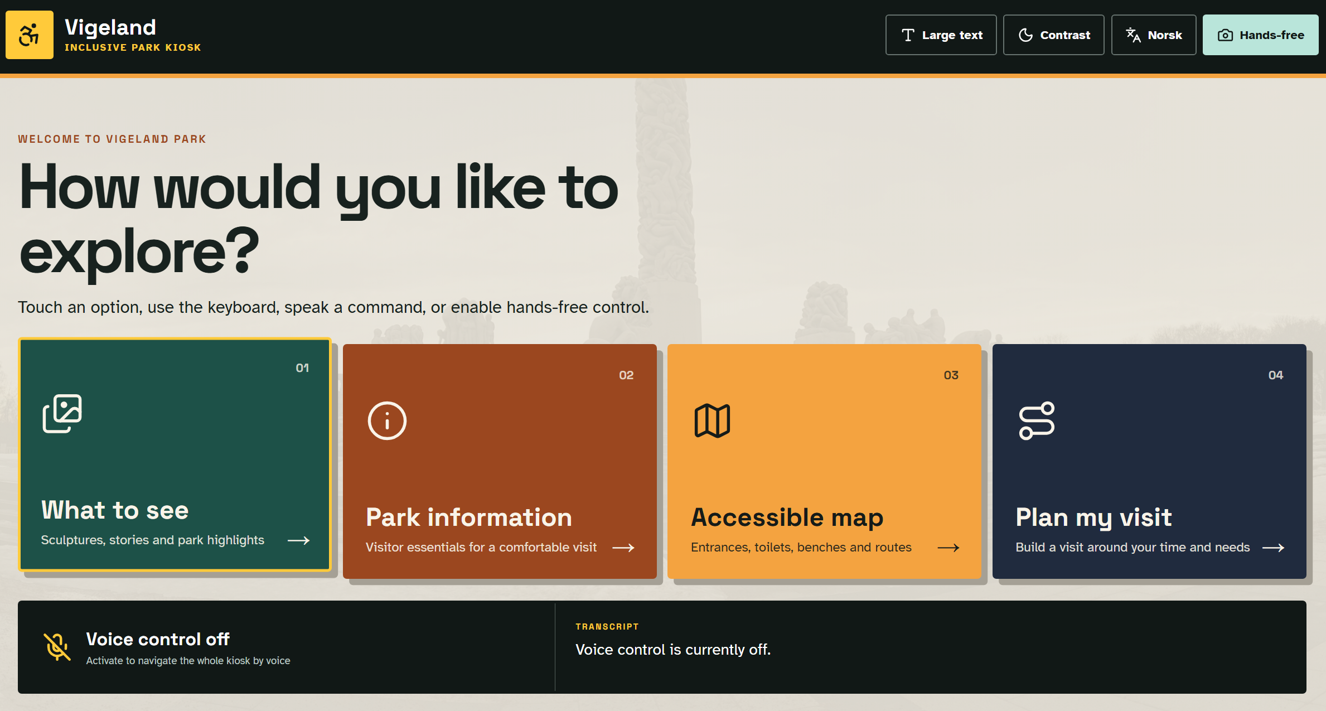This screenshot has height=711, width=1326.
Task: Click the wheelchair accessibility logo icon
Action: point(30,35)
